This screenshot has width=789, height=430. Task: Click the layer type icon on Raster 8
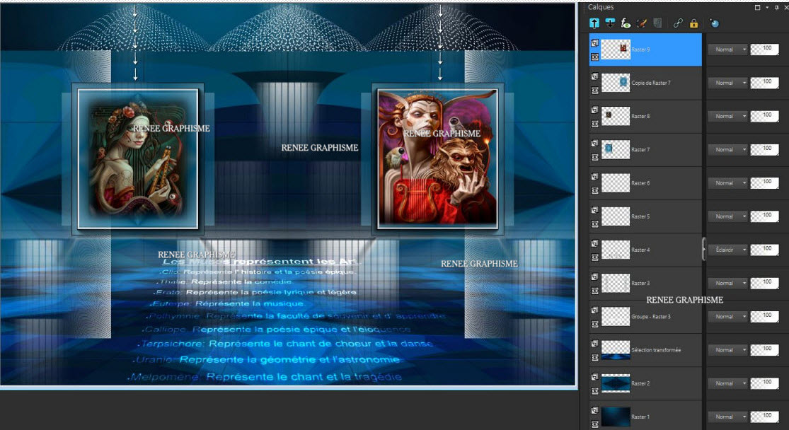coord(595,110)
